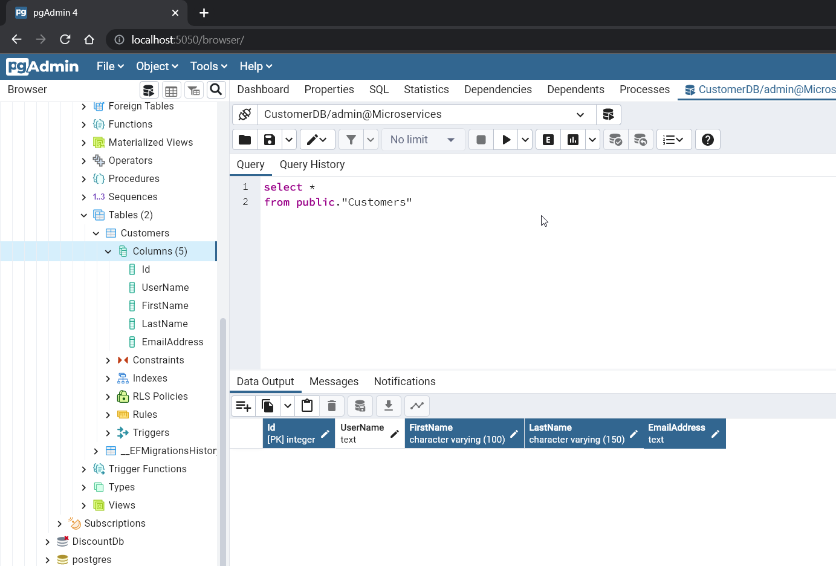Image resolution: width=836 pixels, height=566 pixels.
Task: Save data changes in results toolbar
Action: pyautogui.click(x=360, y=406)
